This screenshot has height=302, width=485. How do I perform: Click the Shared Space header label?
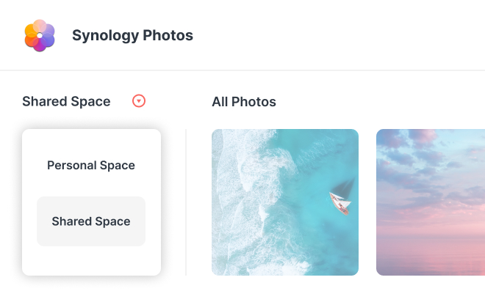tap(66, 102)
